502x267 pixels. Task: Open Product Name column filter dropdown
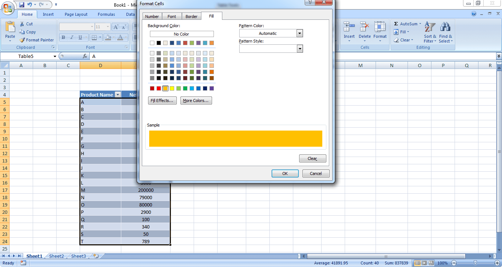(118, 95)
